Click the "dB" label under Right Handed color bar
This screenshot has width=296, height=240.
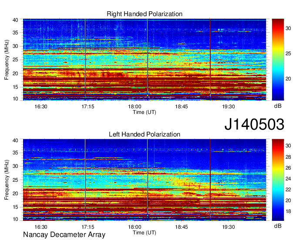[278, 106]
